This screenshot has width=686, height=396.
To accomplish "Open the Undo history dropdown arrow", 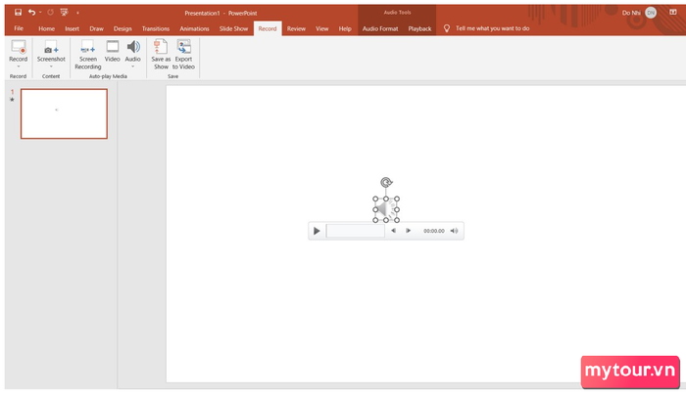I will [40, 13].
